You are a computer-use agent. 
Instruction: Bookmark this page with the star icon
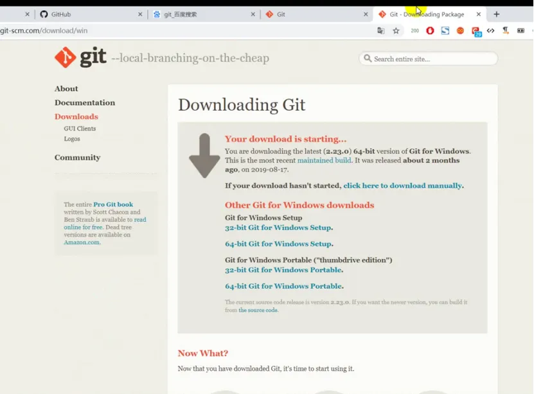coord(396,31)
